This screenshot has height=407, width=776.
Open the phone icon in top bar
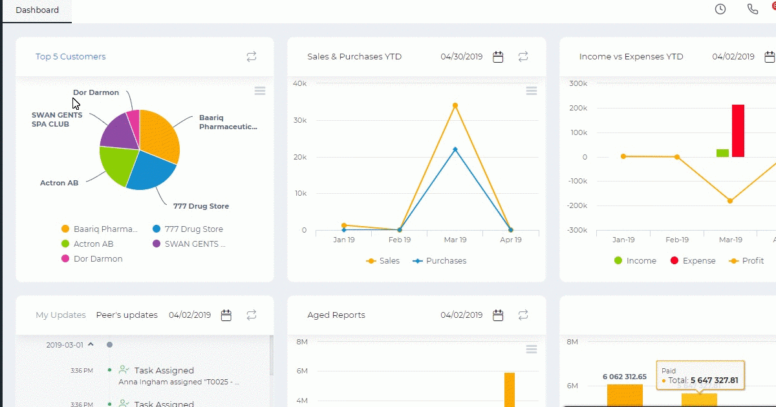[752, 9]
